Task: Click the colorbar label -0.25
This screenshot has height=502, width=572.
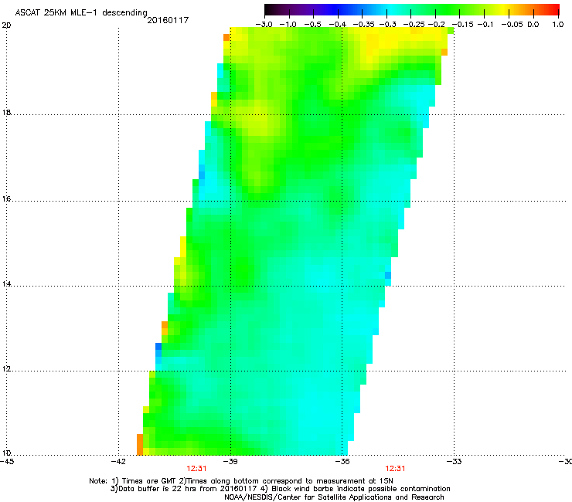Action: click(414, 25)
